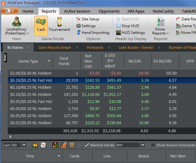Viewport: 196px width, 163px height.
Task: Click Stop HUD button
Action: 128,26
